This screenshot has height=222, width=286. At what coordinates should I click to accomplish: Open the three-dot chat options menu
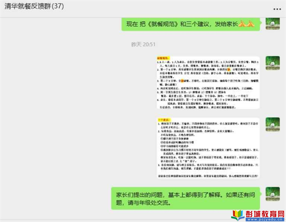point(277,9)
